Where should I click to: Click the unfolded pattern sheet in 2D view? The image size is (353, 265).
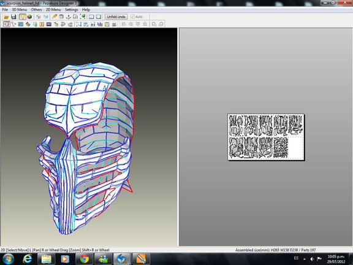click(x=266, y=137)
